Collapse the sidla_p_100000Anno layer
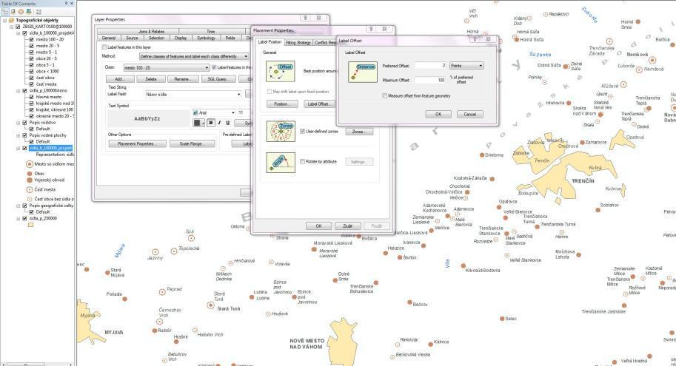Viewport: 676px width, 366px height. click(19, 91)
